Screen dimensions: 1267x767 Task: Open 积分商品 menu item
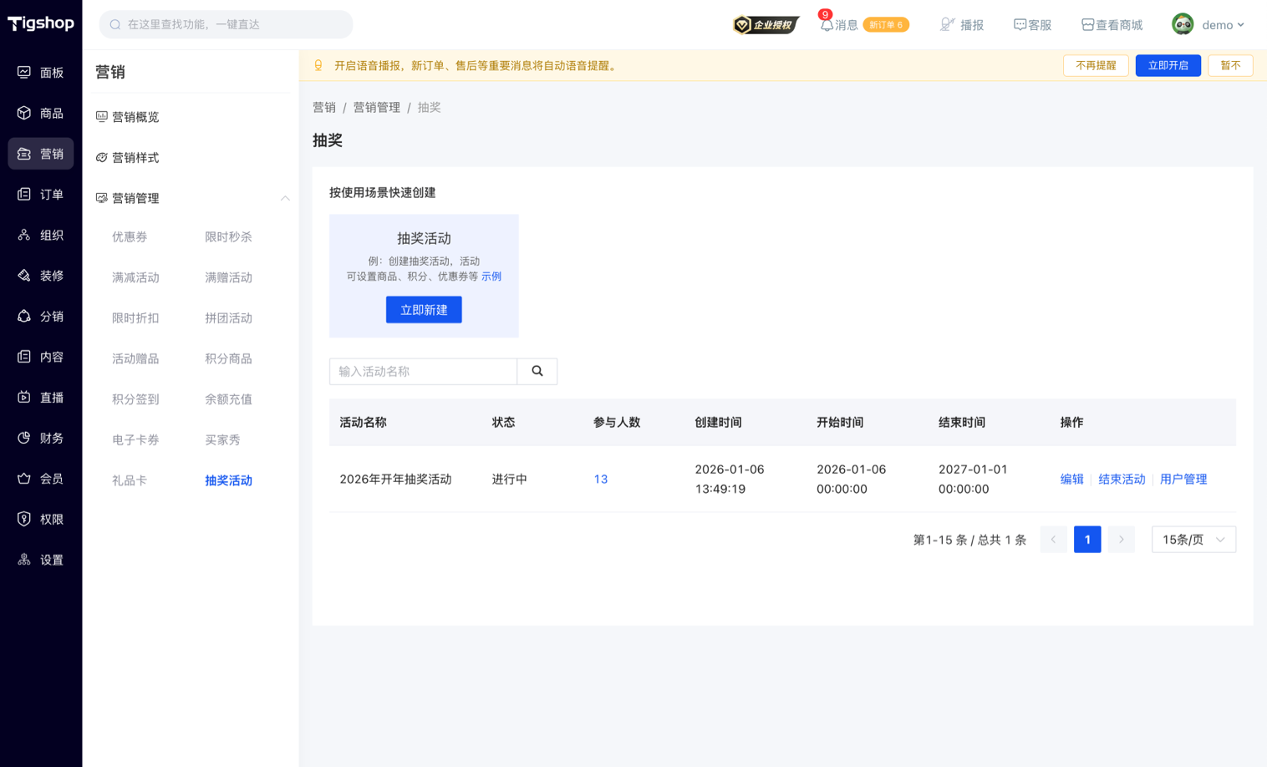(x=228, y=358)
